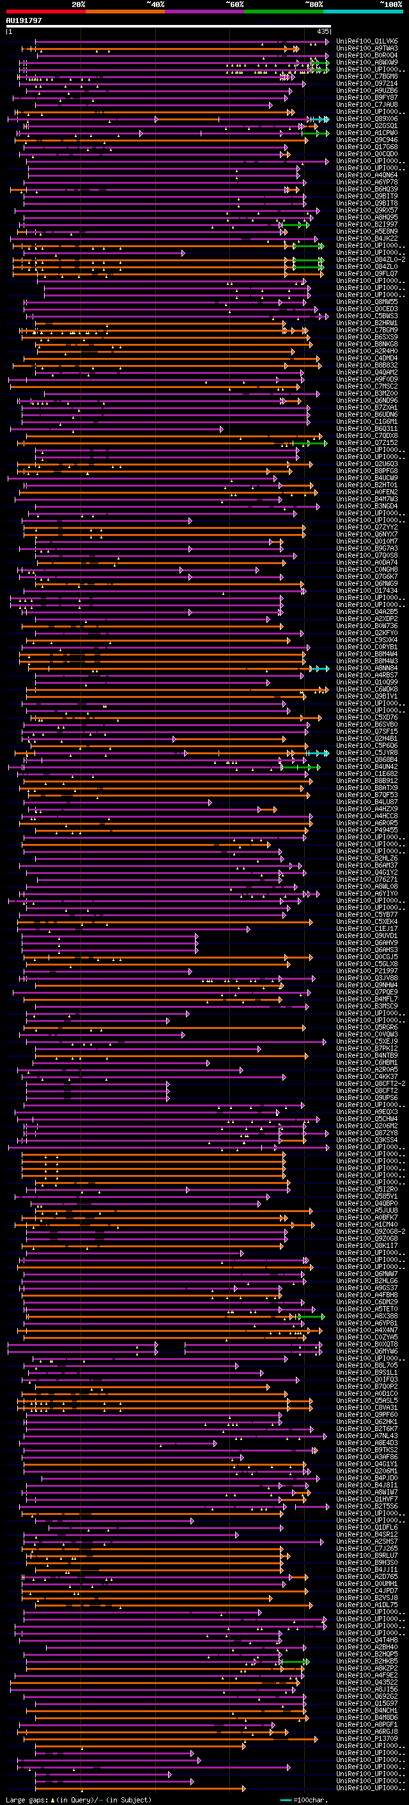The image size is (409, 1805).
Task: Select the UniRef100_A8HQ95 label
Action: pos(367,217)
